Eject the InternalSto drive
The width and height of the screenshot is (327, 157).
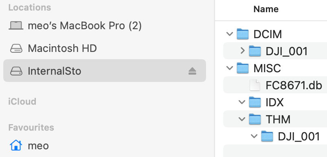click(x=192, y=71)
